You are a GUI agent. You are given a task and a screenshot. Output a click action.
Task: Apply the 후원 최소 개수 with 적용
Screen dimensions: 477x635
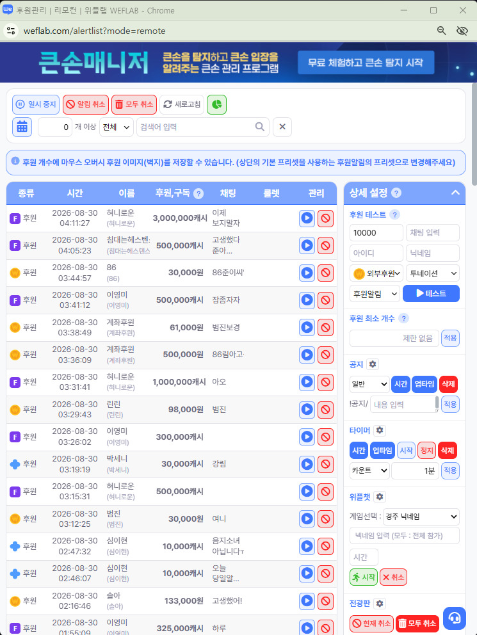click(450, 338)
